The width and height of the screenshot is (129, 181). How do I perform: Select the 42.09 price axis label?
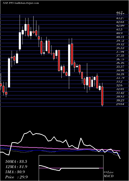[120, 26]
